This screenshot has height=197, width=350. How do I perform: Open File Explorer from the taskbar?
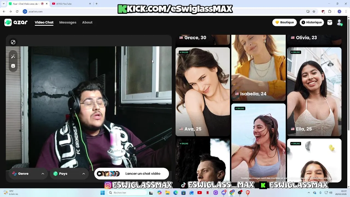[167, 193]
